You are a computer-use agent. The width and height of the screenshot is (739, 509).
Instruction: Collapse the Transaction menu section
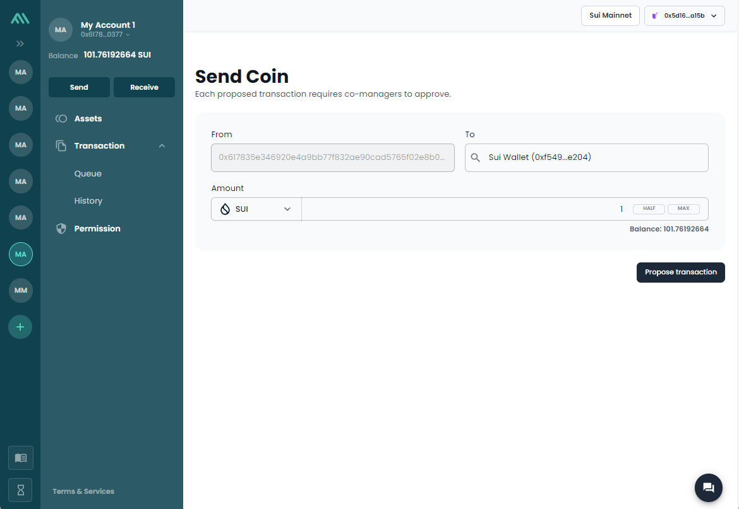[162, 146]
